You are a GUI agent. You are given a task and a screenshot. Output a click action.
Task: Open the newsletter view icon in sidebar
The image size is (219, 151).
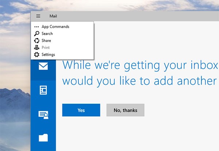point(43,90)
